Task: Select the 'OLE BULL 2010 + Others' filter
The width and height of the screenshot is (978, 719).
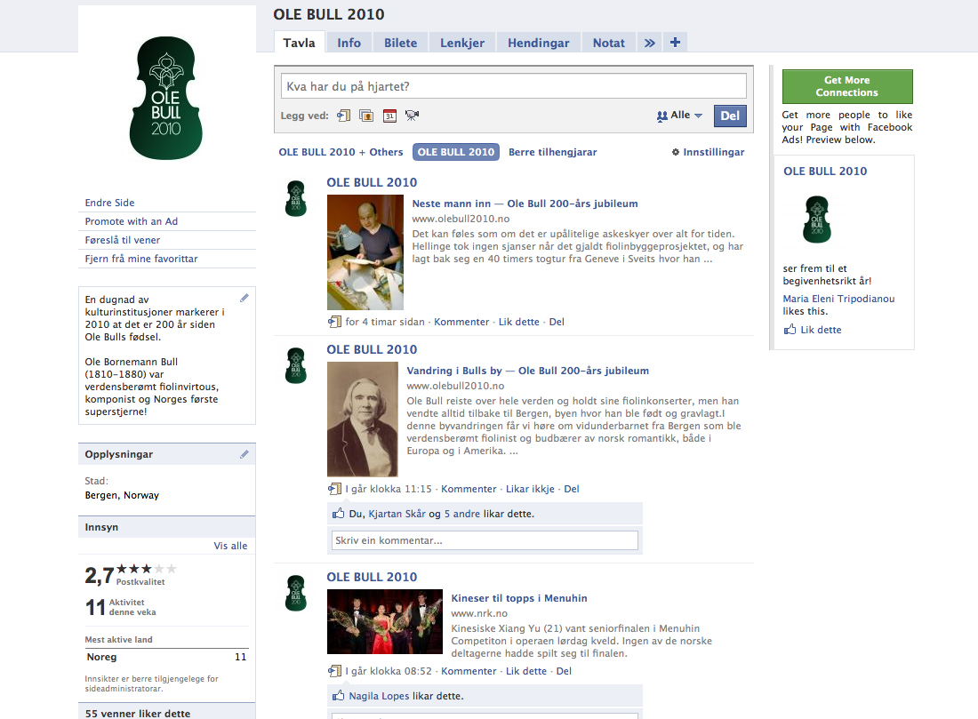Action: click(x=341, y=152)
